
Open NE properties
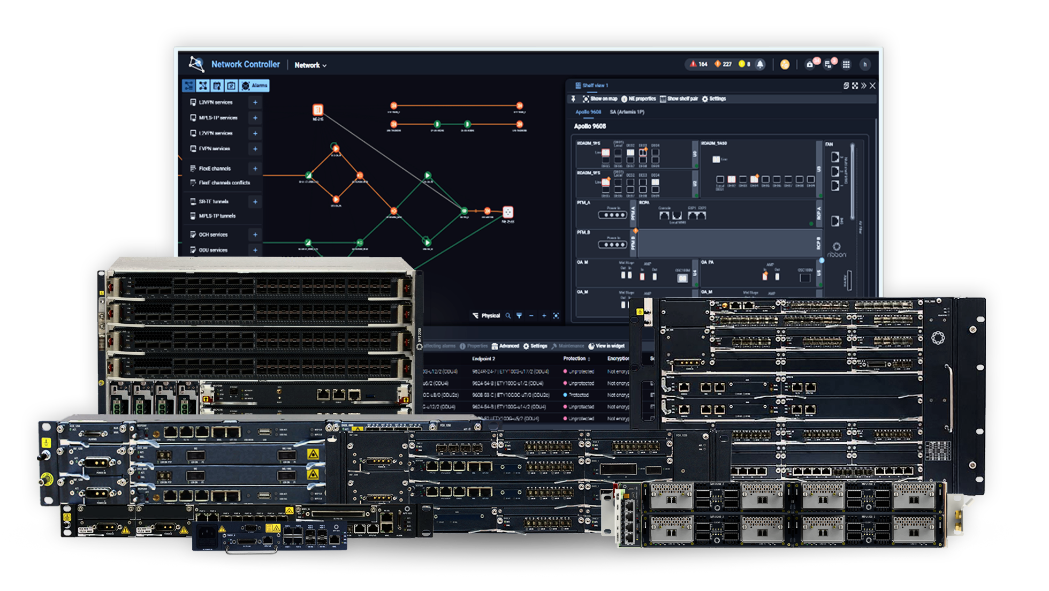tap(638, 99)
